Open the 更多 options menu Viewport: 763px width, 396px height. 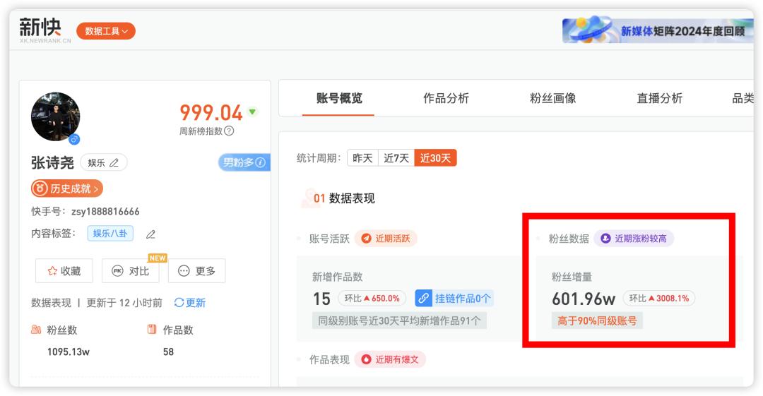[196, 271]
